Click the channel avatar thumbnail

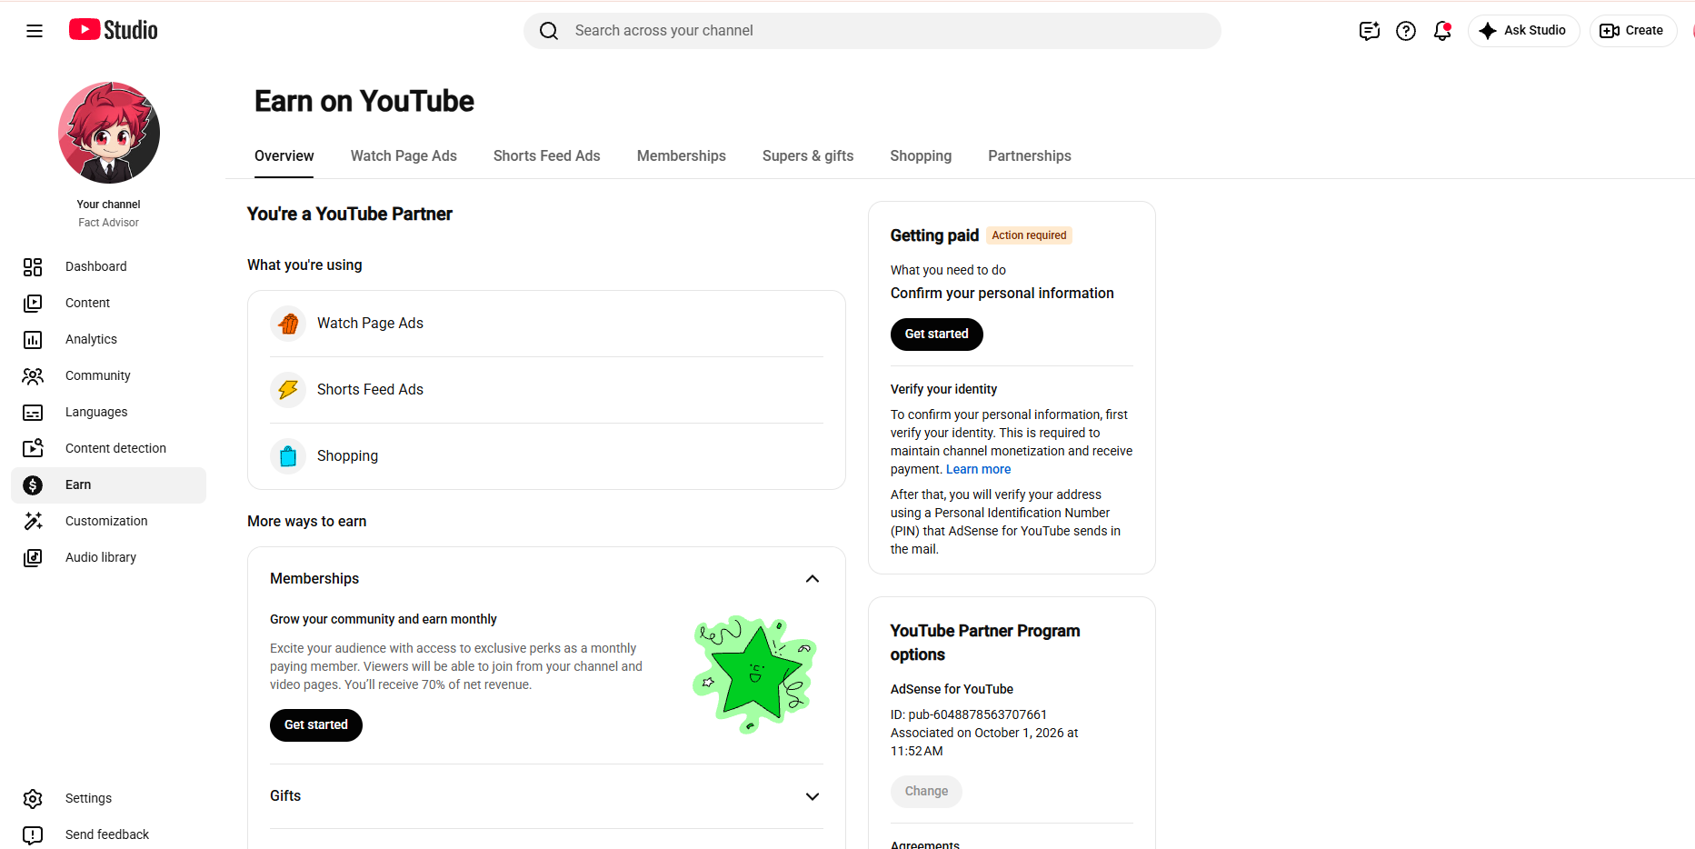pyautogui.click(x=109, y=133)
